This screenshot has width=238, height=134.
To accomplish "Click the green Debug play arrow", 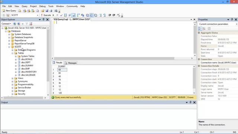I will pos(54,15).
